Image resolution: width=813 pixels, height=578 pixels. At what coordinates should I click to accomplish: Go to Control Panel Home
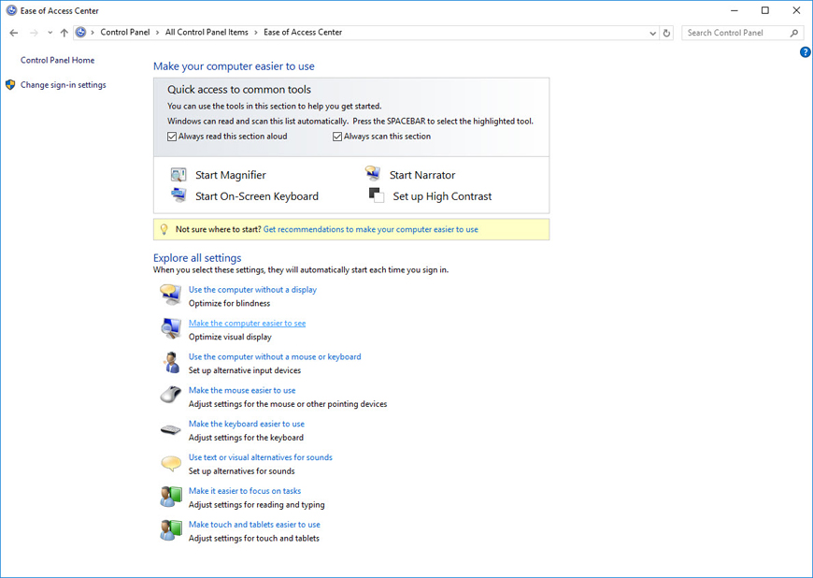click(57, 60)
